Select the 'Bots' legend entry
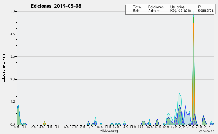The image size is (218, 134). 134,11
